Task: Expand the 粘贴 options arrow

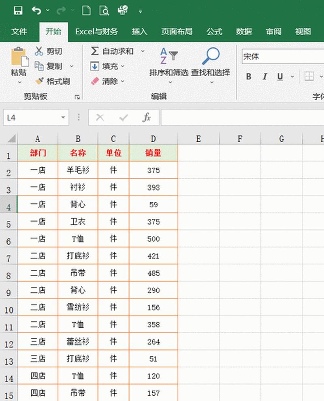Action: (x=19, y=82)
